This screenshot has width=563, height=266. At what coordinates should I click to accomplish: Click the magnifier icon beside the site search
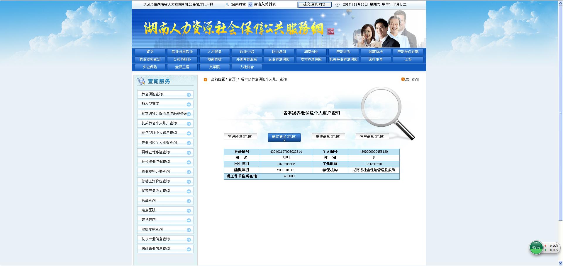click(227, 5)
